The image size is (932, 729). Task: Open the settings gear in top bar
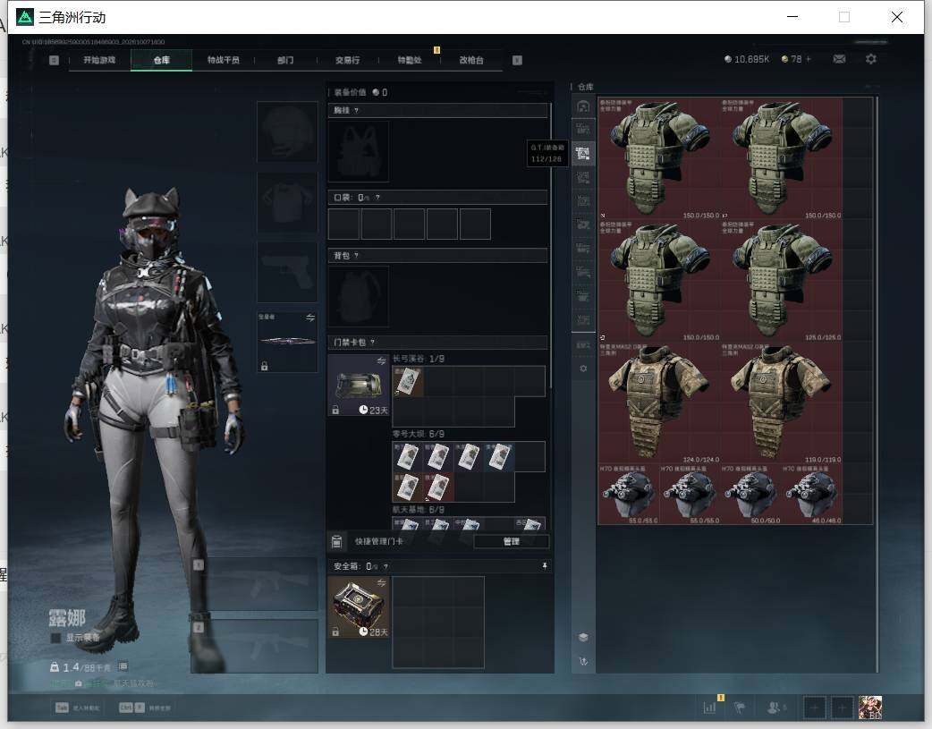pyautogui.click(x=871, y=59)
